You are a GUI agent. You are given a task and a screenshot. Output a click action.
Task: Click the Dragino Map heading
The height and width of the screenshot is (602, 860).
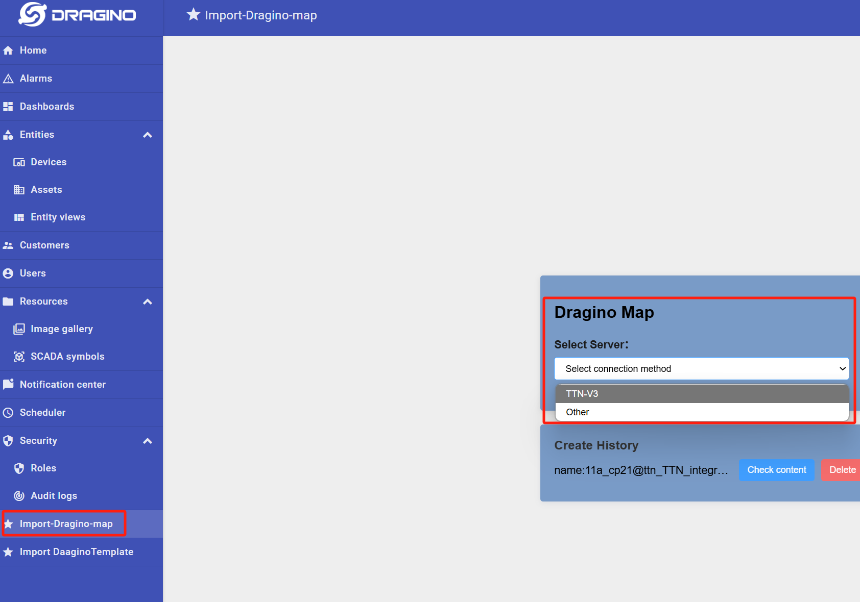pyautogui.click(x=604, y=312)
